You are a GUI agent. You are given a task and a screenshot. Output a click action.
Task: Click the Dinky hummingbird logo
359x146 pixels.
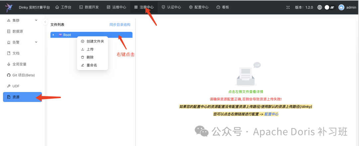click(x=9, y=7)
